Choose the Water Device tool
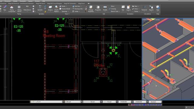Screen dimensions: 194x109 pos(27,8)
